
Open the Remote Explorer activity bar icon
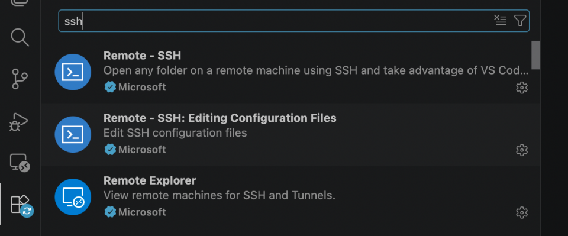click(x=20, y=163)
